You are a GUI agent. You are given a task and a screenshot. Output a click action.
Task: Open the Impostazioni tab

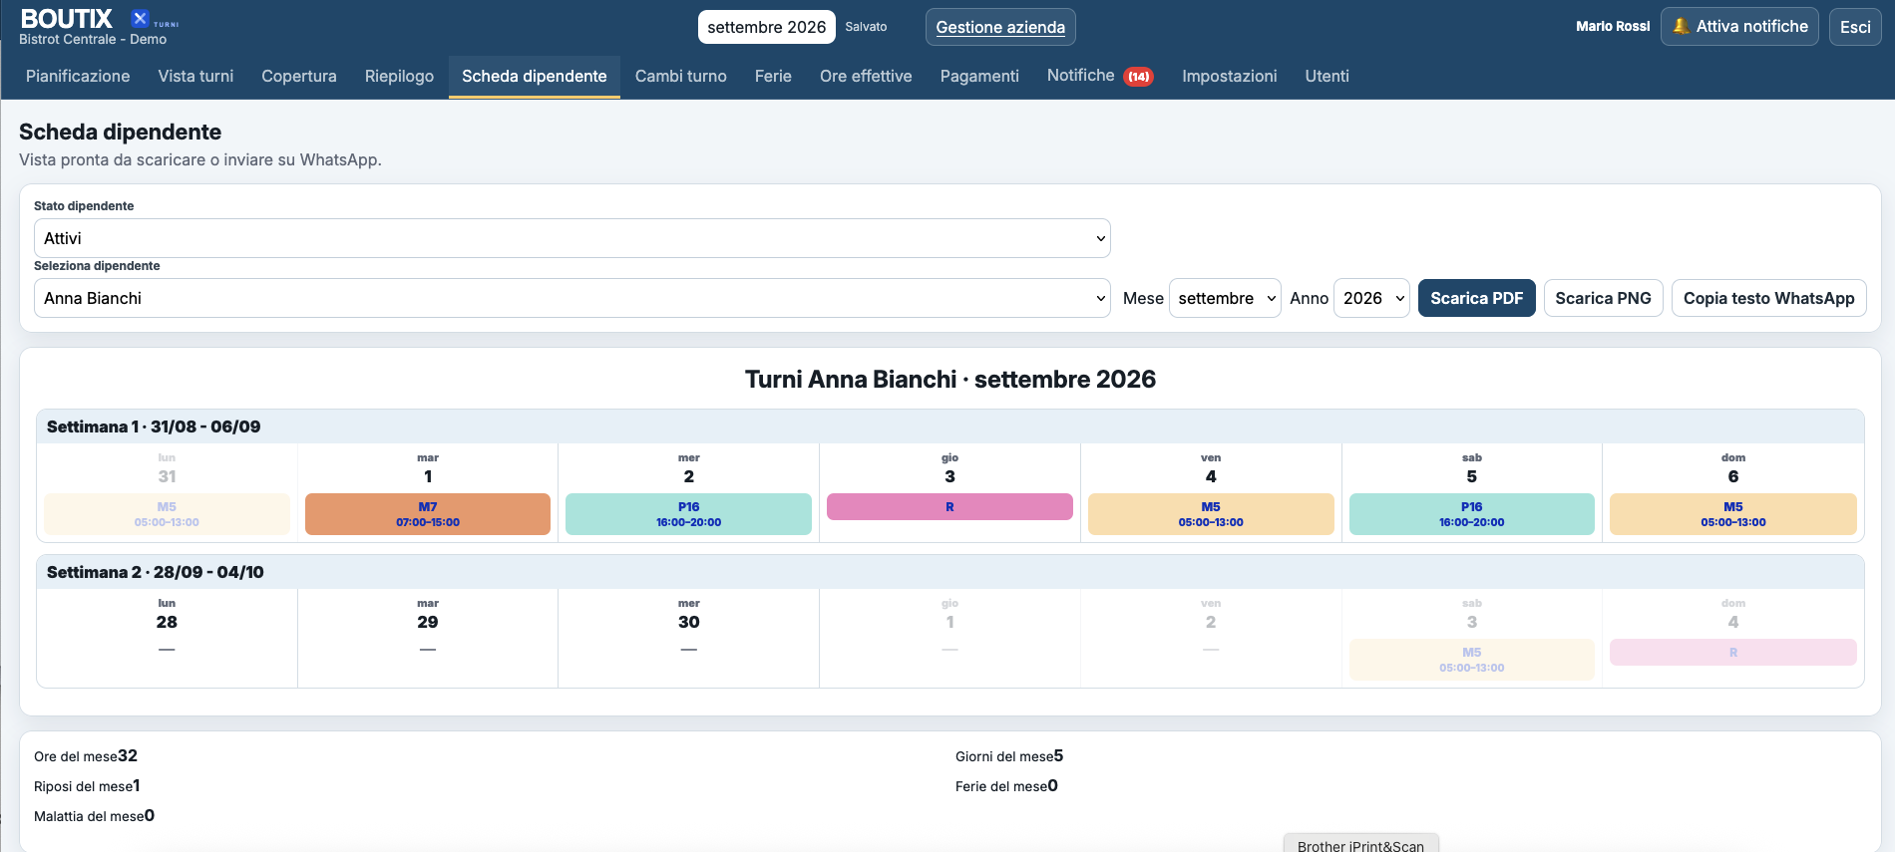[1230, 76]
